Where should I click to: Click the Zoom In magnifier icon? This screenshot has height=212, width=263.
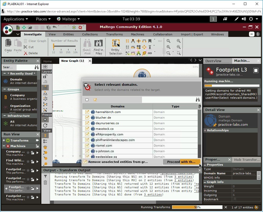pos(178,41)
